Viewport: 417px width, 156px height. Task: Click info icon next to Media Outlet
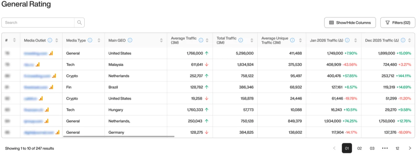pos(50,40)
